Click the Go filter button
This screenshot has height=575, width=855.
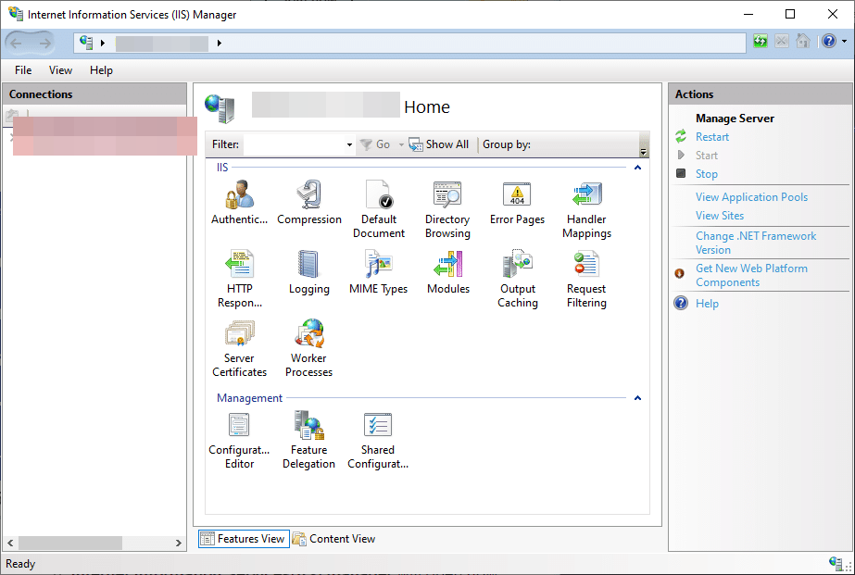(375, 144)
